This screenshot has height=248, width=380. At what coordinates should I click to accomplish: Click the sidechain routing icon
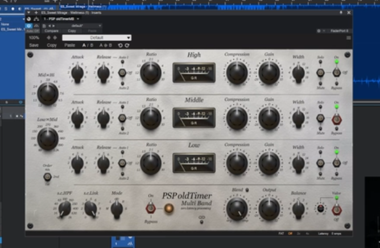tap(36, 19)
